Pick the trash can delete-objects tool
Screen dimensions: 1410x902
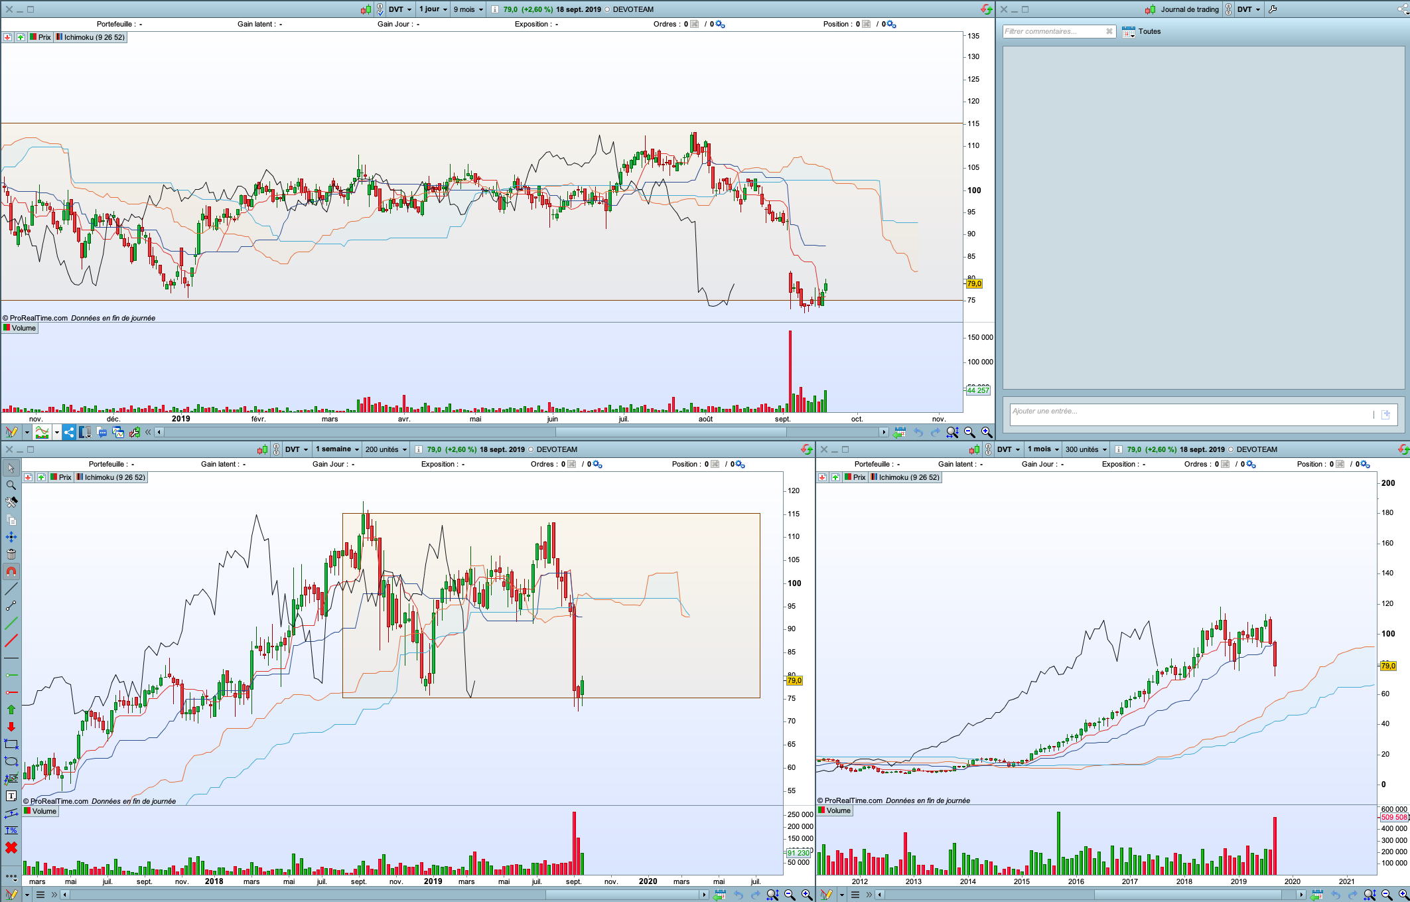pyautogui.click(x=11, y=554)
